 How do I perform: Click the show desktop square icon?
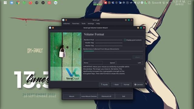(189, 3)
